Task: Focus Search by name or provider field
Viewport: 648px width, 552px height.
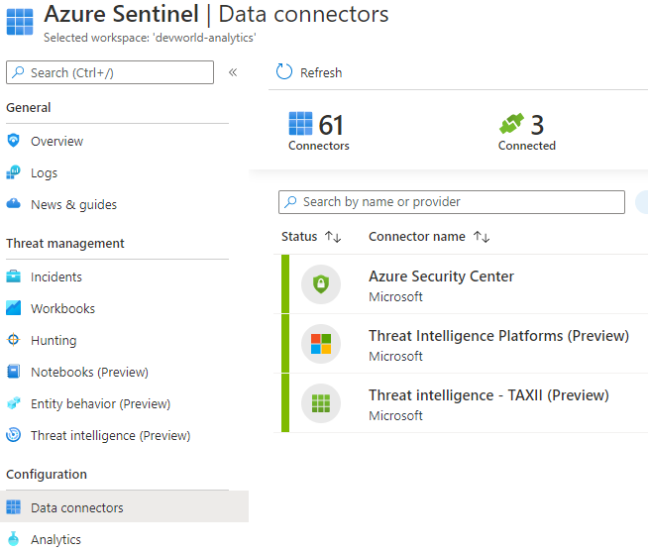Action: [x=452, y=202]
